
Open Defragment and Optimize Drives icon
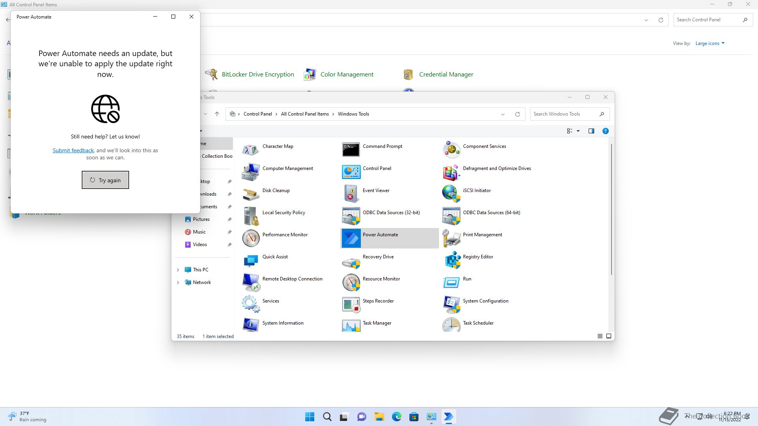[451, 172]
